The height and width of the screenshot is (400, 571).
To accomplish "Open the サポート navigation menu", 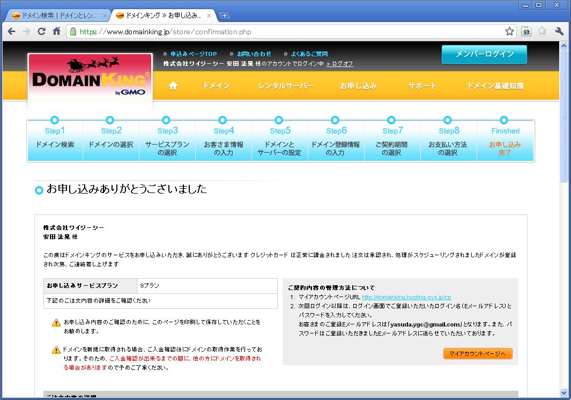I will click(422, 86).
